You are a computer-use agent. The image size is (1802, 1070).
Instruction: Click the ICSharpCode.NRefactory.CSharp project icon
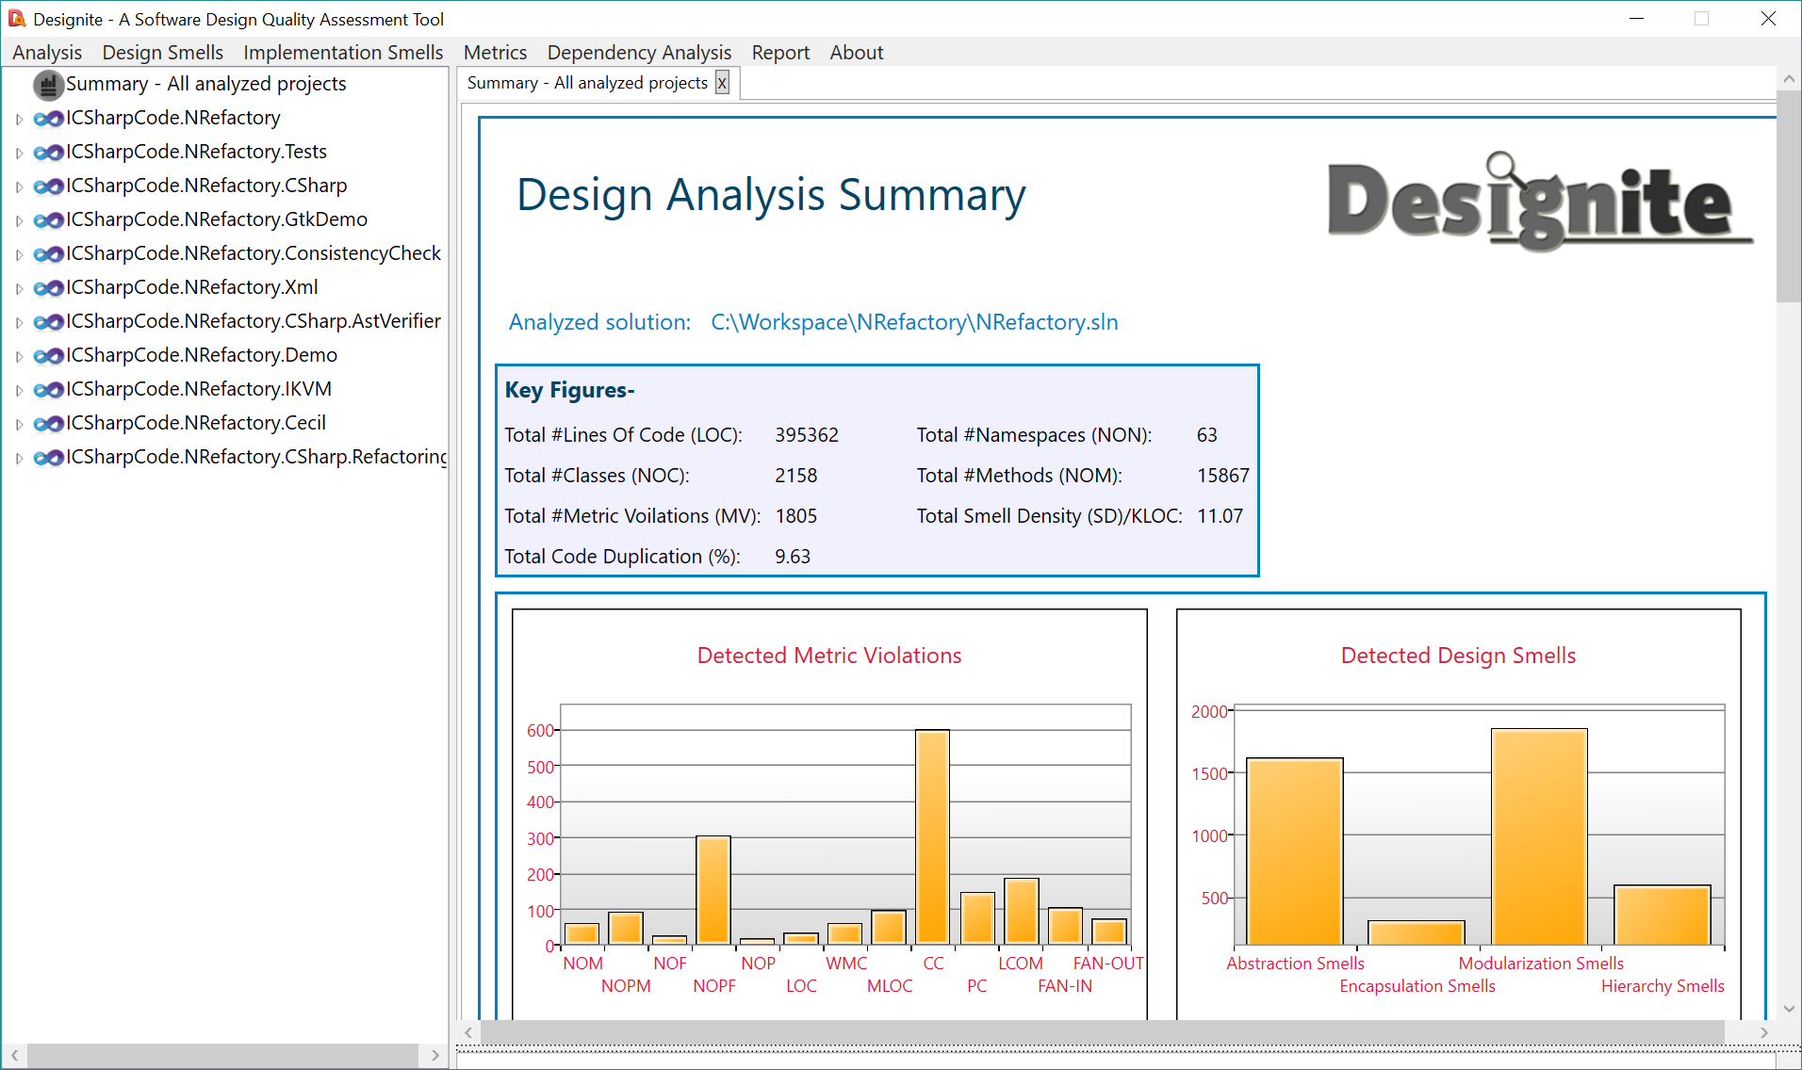pos(48,186)
